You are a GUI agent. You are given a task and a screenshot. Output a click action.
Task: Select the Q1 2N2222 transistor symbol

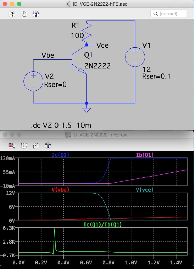pyautogui.click(x=79, y=59)
